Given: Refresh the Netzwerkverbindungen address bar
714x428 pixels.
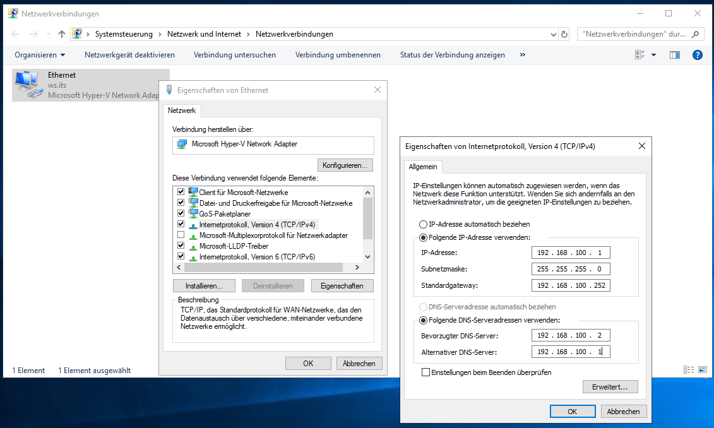Looking at the screenshot, I should point(564,34).
